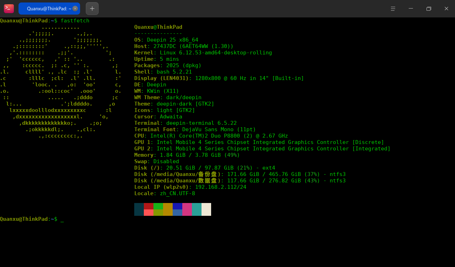Pick the magenta pink color block
The image size is (455, 267).
click(187, 209)
